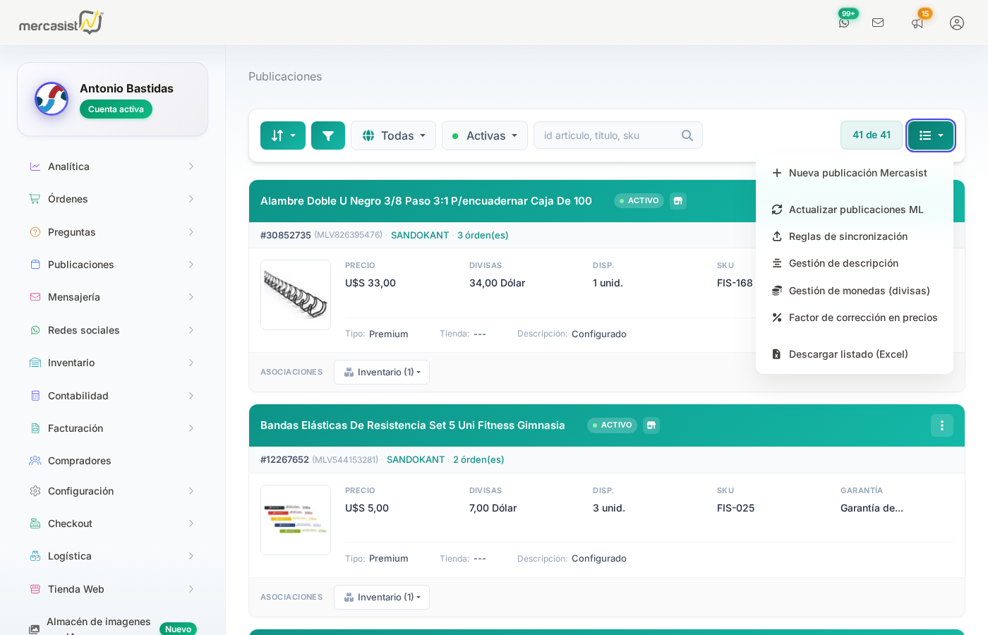This screenshot has height=635, width=988.
Task: Click the SANDOKANT link on first listing
Action: (x=420, y=236)
